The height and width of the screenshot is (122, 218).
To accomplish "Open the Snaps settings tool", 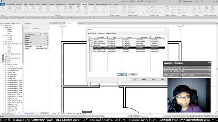I will pyautogui.click(x=20, y=9).
